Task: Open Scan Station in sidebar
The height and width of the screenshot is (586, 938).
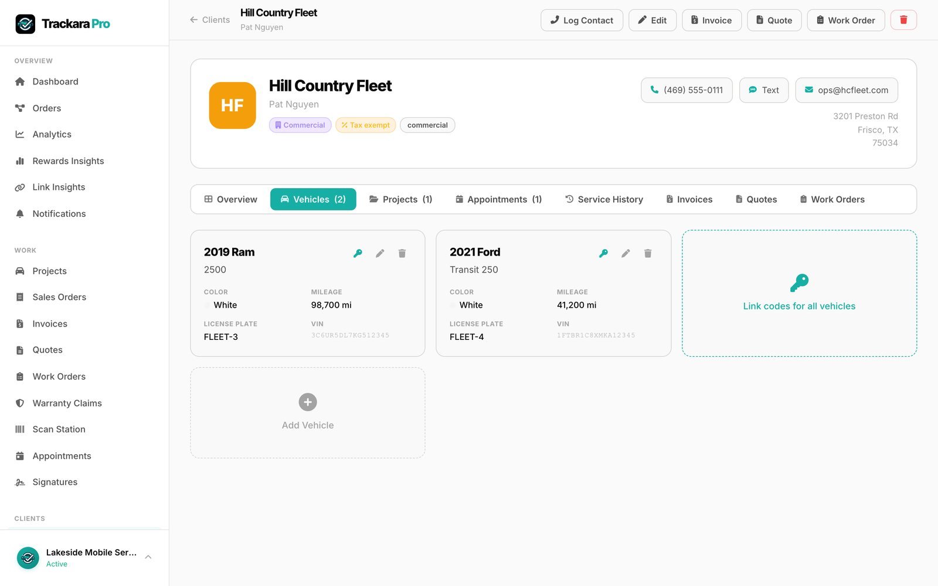Action: point(84,429)
